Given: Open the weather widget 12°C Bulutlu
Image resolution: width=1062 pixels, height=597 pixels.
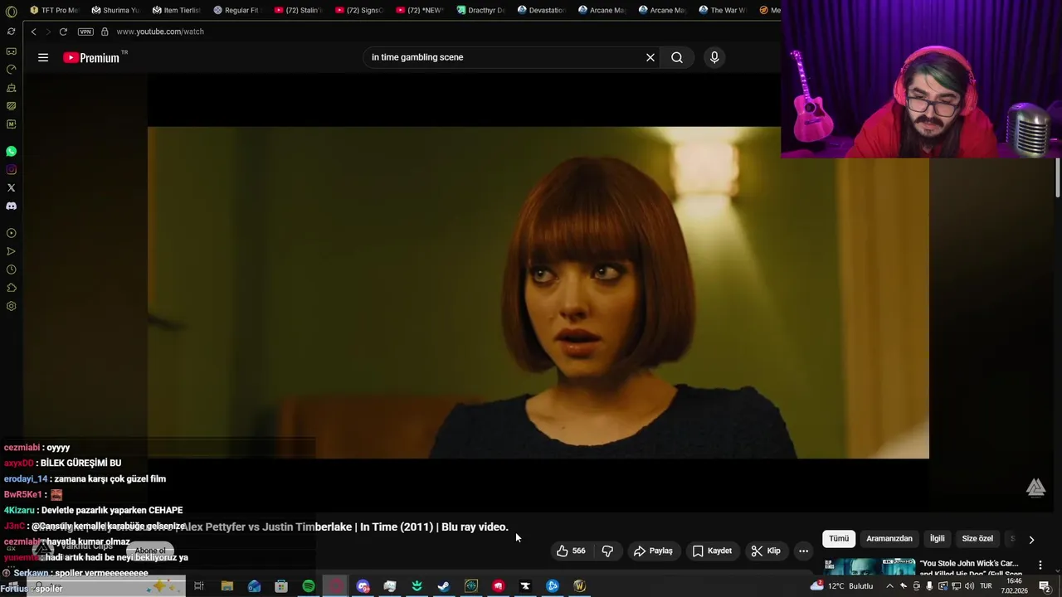Looking at the screenshot, I should tap(841, 585).
